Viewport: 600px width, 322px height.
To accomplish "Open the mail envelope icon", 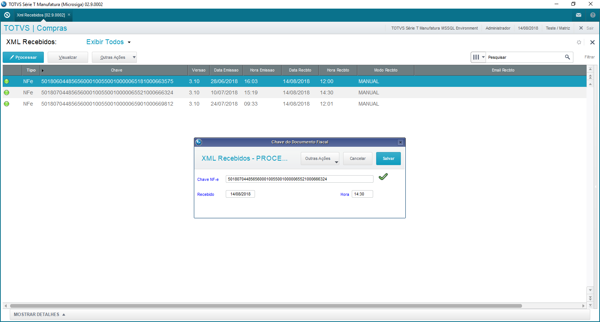I will (579, 15).
